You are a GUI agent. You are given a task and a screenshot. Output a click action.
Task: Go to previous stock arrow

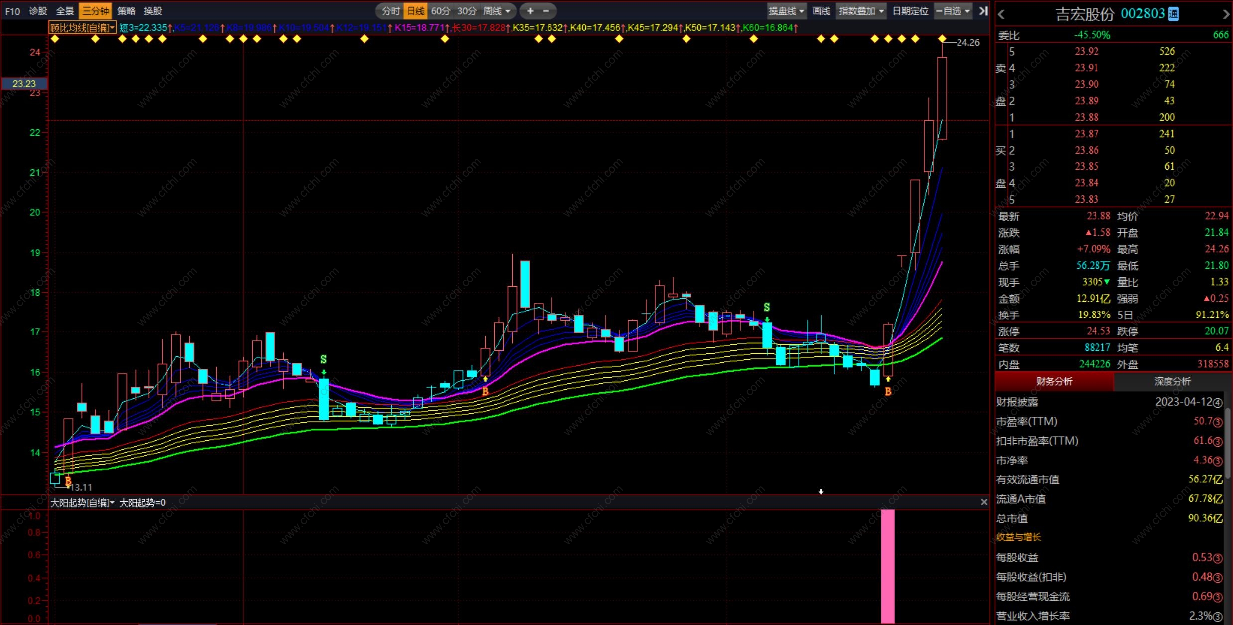pos(1002,14)
